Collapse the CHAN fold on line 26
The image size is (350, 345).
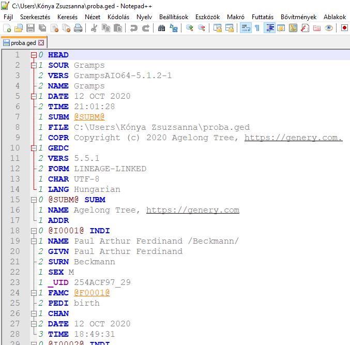pos(34,313)
